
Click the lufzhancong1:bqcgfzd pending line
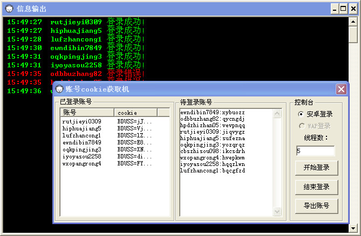tap(213, 170)
